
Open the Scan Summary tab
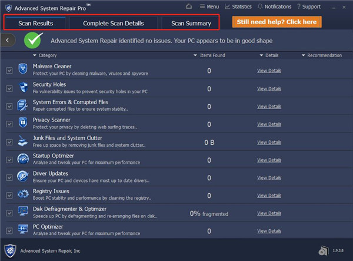pyautogui.click(x=191, y=23)
